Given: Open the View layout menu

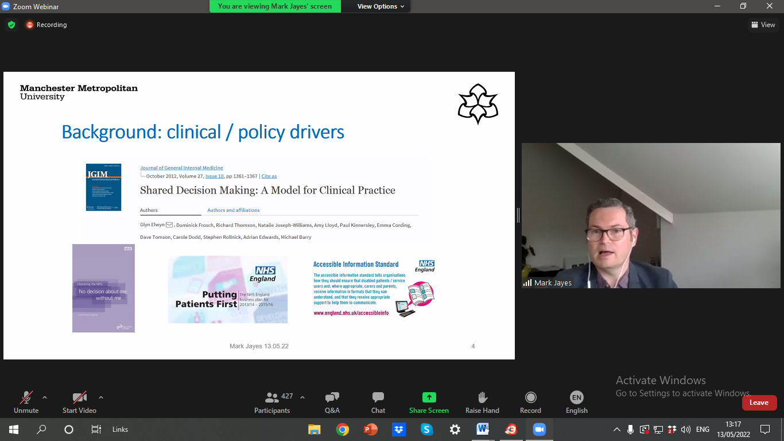Looking at the screenshot, I should 763,25.
